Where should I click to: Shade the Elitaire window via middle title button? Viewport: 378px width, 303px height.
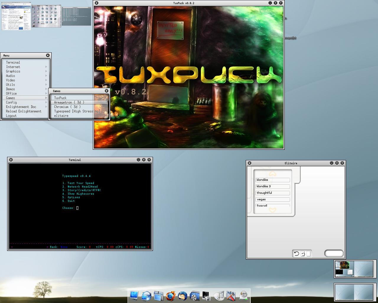337,163
